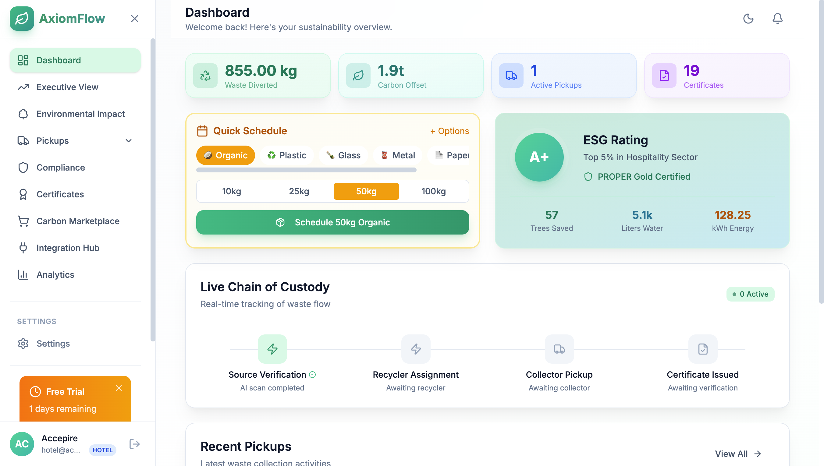
Task: Choose the 50kg weight option
Action: 366,191
